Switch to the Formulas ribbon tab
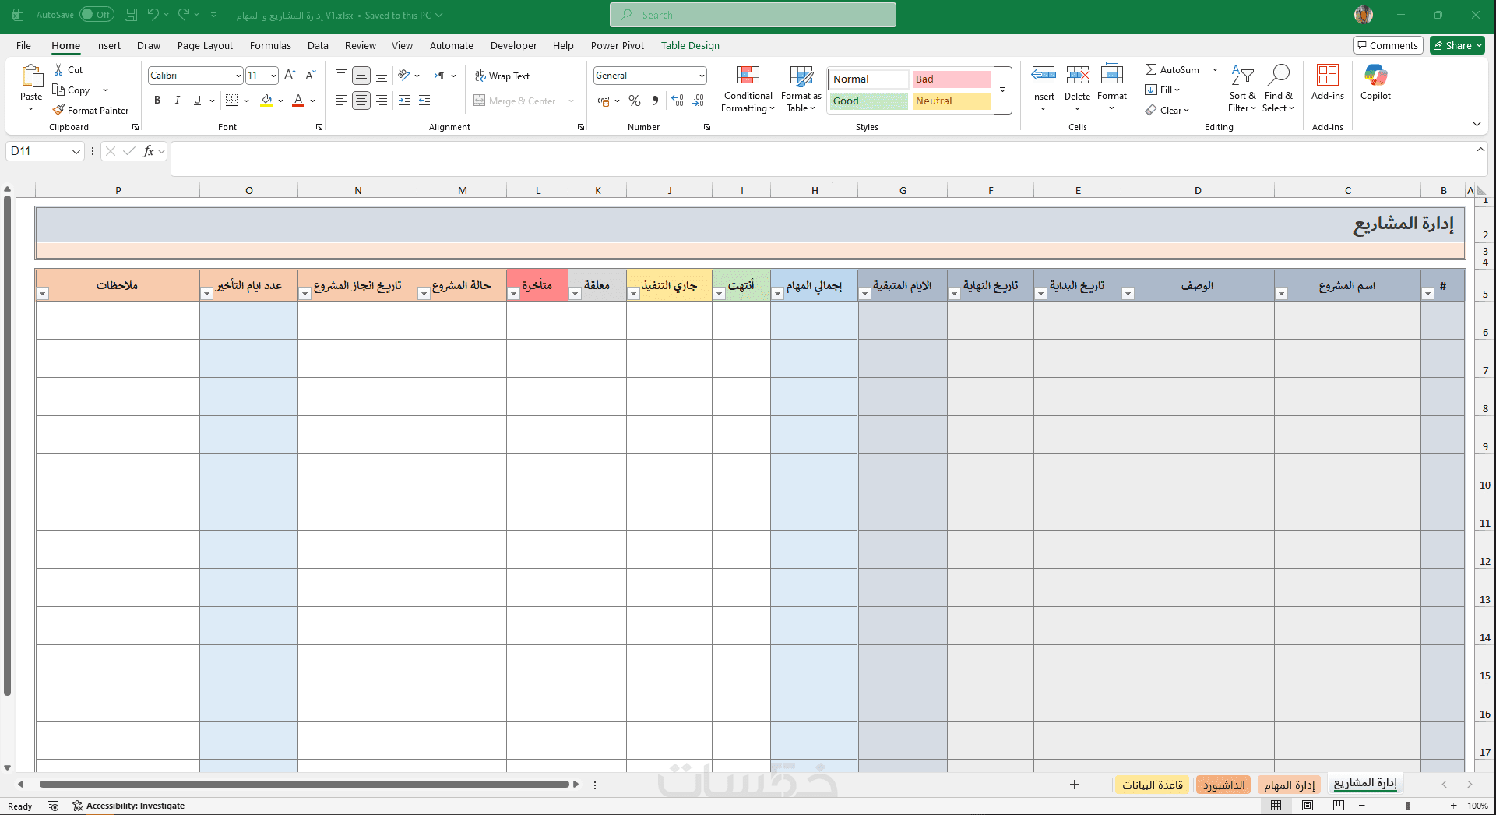This screenshot has height=815, width=1496. coord(270,45)
